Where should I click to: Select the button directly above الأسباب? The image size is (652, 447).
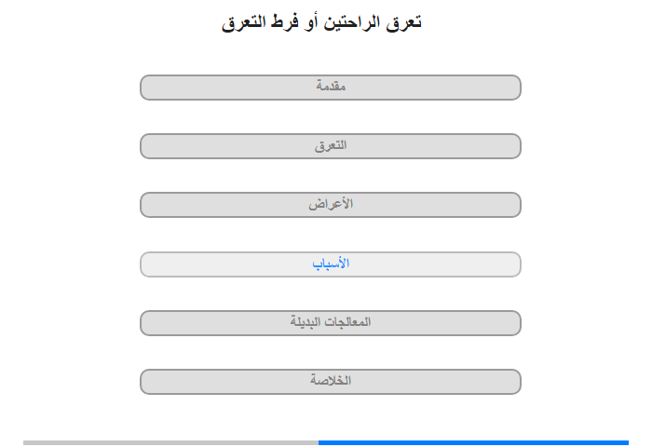[x=331, y=205]
